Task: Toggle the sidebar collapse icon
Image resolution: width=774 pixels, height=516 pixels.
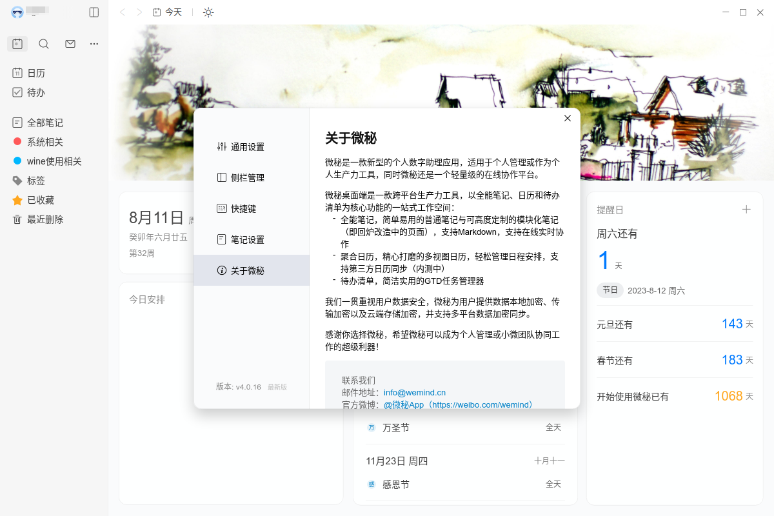Action: (94, 12)
